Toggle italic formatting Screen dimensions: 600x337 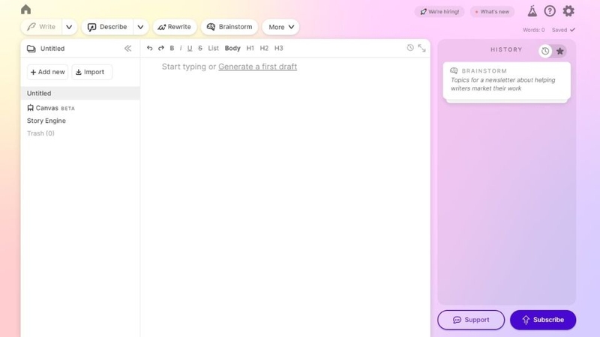tap(181, 48)
